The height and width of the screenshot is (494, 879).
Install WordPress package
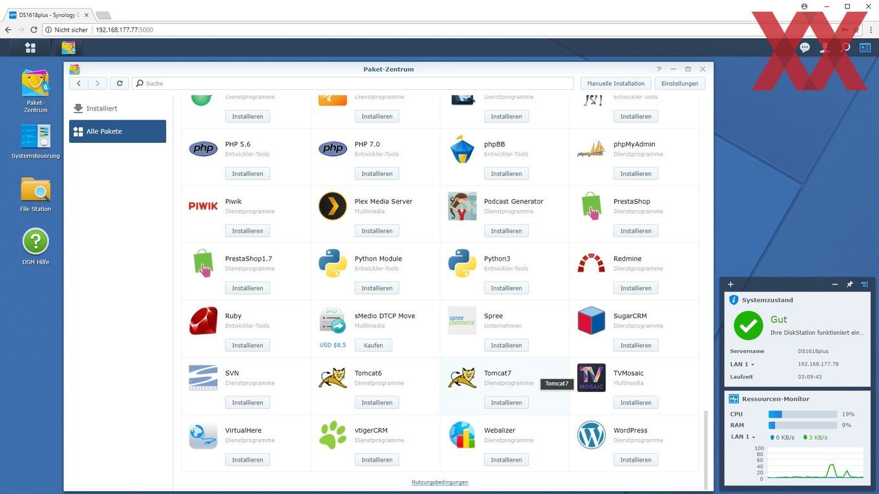[636, 460]
